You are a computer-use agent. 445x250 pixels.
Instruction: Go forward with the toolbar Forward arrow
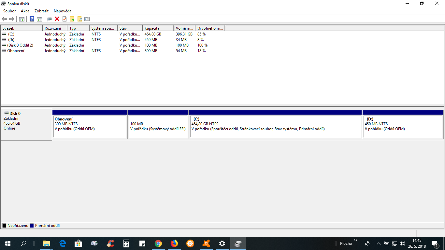tap(12, 19)
